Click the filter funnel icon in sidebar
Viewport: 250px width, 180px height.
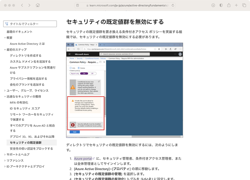coord(7,24)
